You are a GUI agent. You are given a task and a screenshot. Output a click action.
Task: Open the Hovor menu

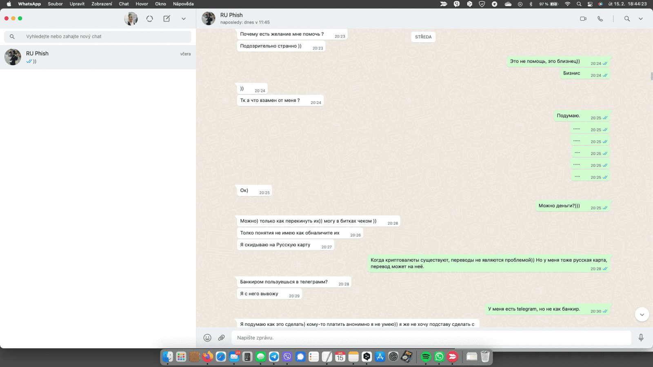(142, 4)
